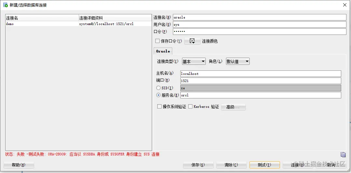Click the Advanced button
The image size is (351, 173).
click(233, 107)
